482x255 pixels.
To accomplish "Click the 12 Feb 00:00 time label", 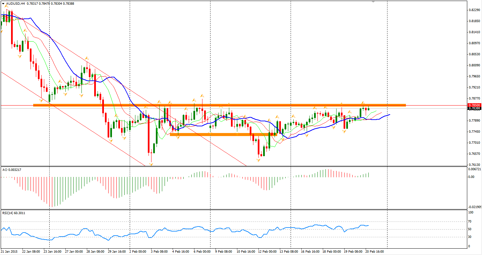I will [x=267, y=251].
